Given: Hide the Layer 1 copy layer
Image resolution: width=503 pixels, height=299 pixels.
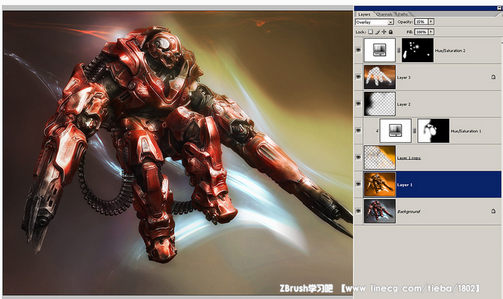Looking at the screenshot, I should pos(358,157).
